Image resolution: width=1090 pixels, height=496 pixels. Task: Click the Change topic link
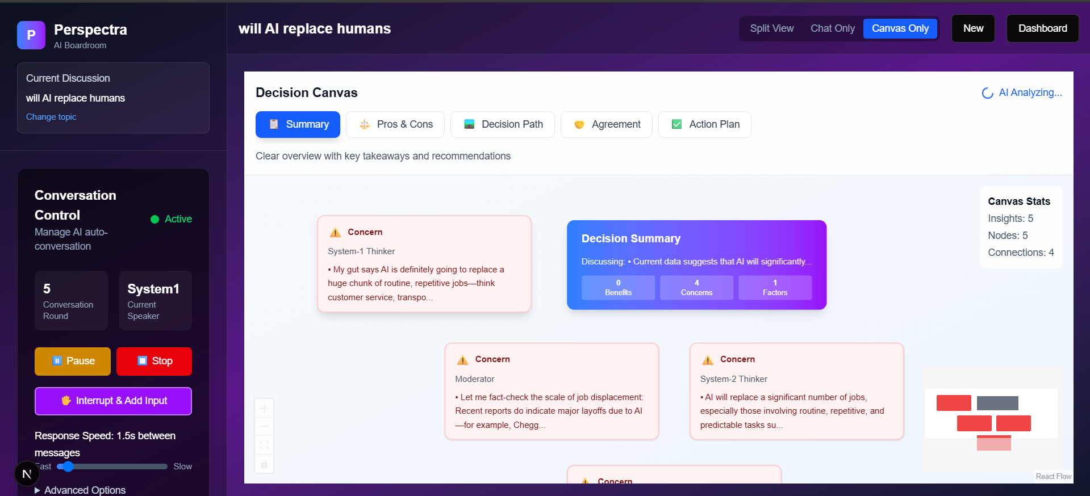coord(51,117)
